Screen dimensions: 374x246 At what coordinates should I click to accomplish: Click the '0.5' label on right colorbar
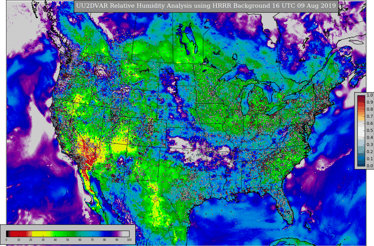tap(370, 131)
